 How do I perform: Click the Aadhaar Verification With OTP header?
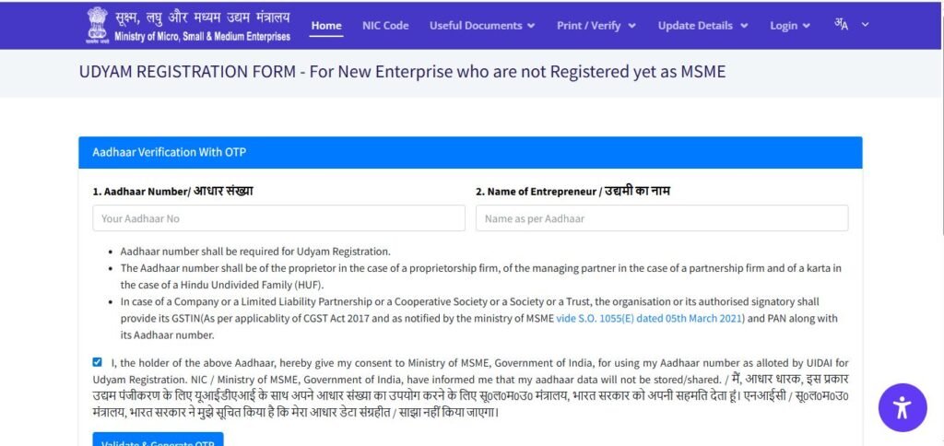tap(169, 152)
